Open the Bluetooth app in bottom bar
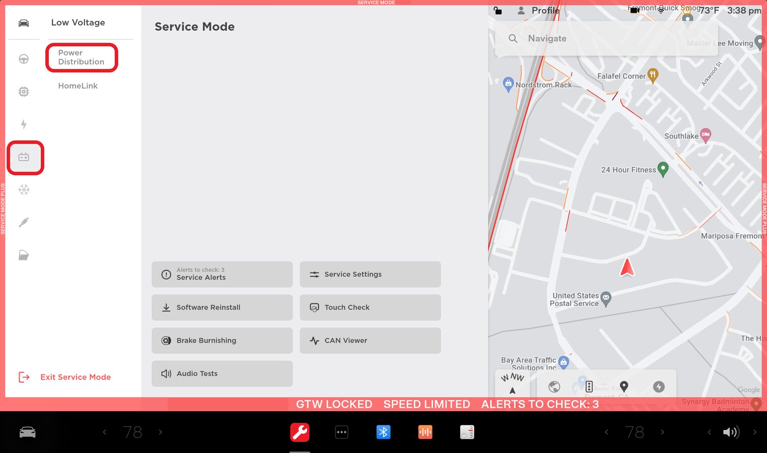Image resolution: width=767 pixels, height=453 pixels. pos(383,432)
